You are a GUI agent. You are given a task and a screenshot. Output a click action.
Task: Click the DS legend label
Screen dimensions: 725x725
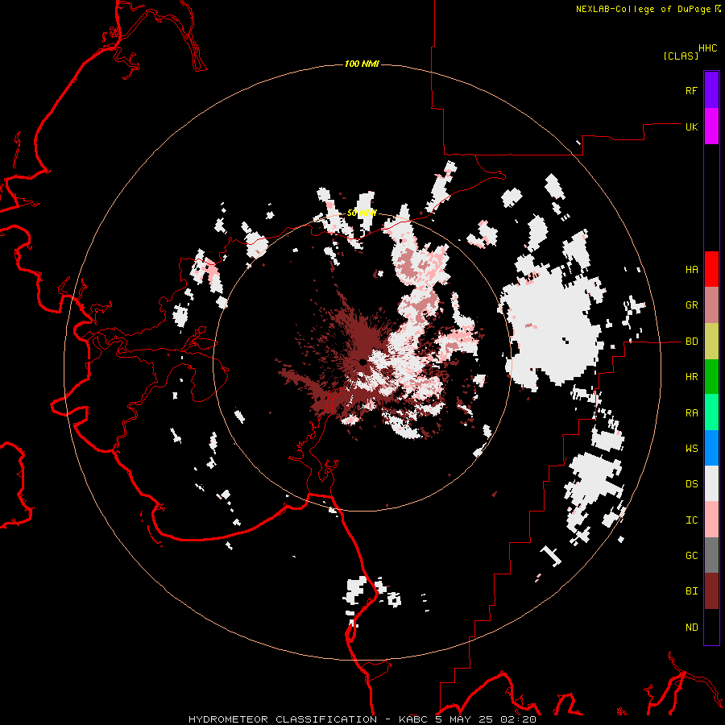[x=691, y=484]
